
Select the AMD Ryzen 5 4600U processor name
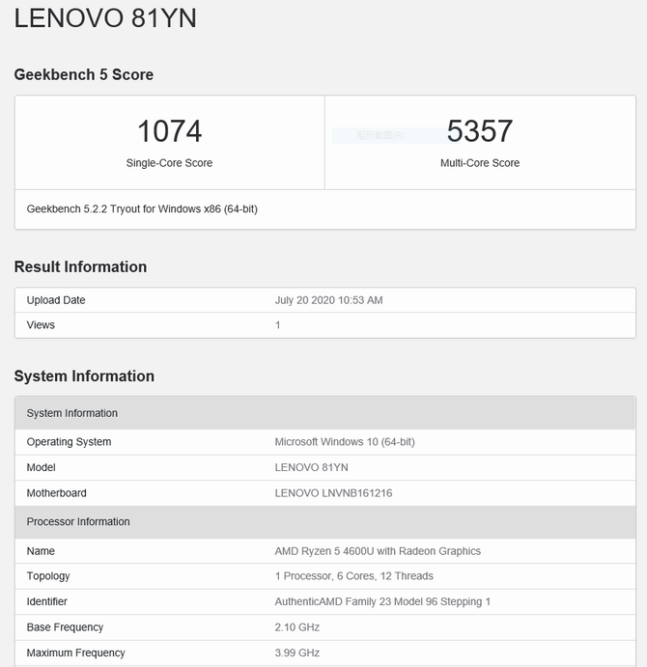[378, 551]
